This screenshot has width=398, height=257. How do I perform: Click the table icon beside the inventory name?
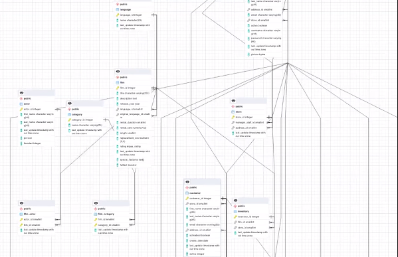coord(235,211)
